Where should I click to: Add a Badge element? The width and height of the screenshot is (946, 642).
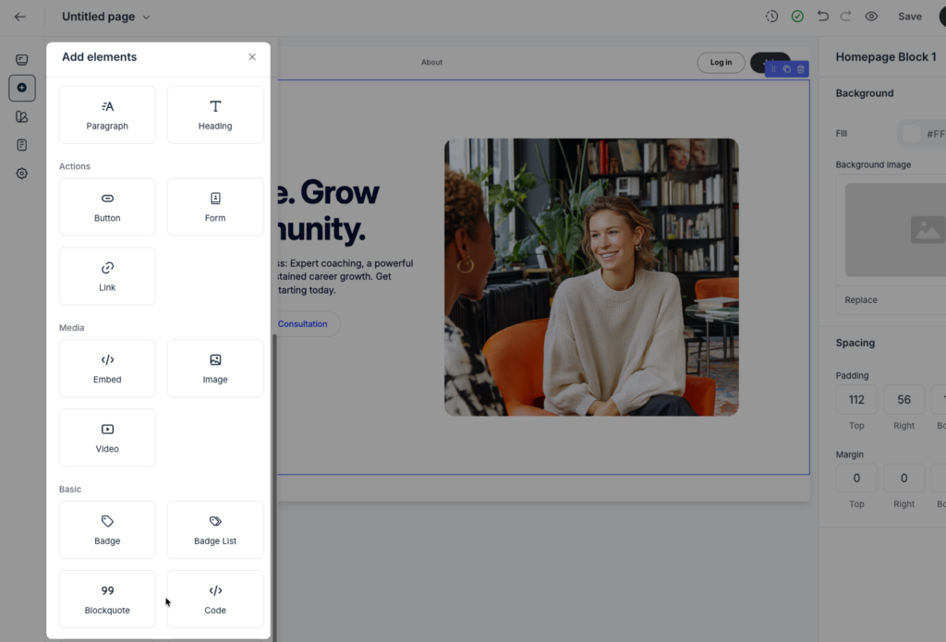[x=107, y=530]
